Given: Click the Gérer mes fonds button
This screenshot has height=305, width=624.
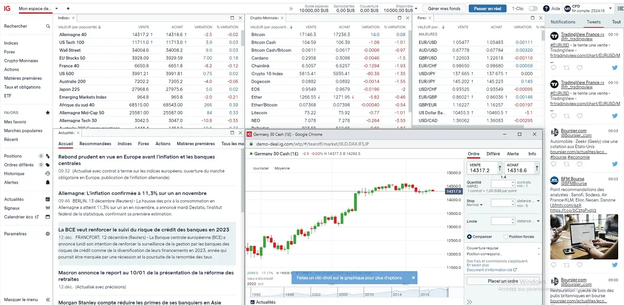Looking at the screenshot, I should pos(444,9).
